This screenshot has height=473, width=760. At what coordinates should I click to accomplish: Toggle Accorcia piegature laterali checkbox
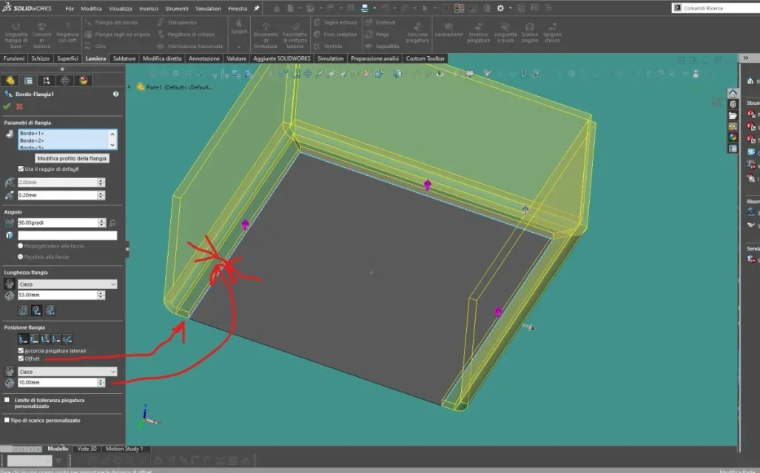(x=21, y=350)
